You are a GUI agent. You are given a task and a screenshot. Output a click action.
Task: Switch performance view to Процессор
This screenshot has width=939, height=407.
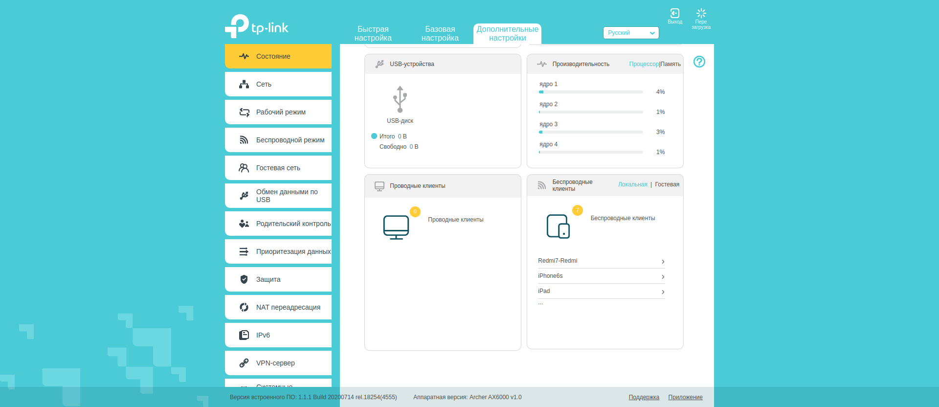[644, 64]
